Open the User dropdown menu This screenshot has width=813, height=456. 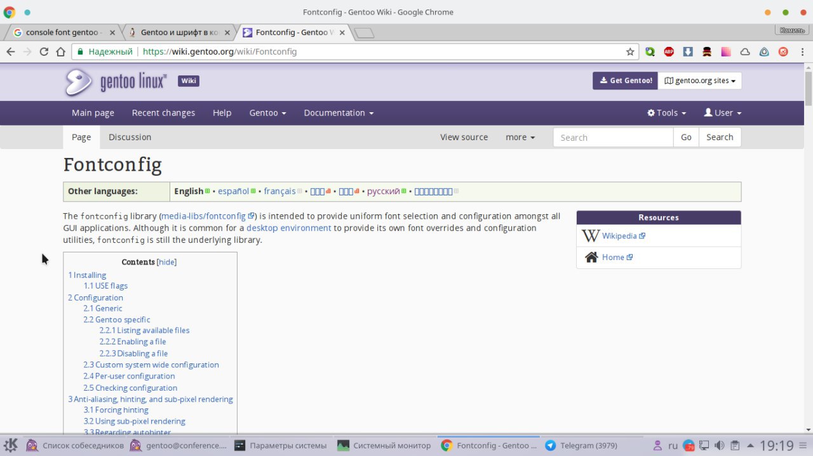pos(722,113)
